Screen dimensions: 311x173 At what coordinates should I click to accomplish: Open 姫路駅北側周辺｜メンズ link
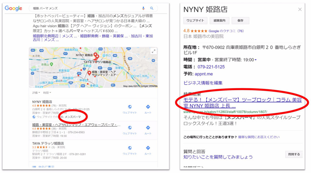55,36
